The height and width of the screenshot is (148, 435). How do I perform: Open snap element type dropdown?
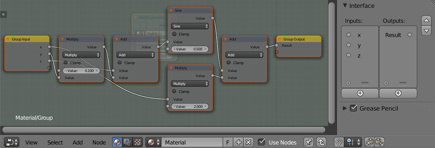pos(353,142)
